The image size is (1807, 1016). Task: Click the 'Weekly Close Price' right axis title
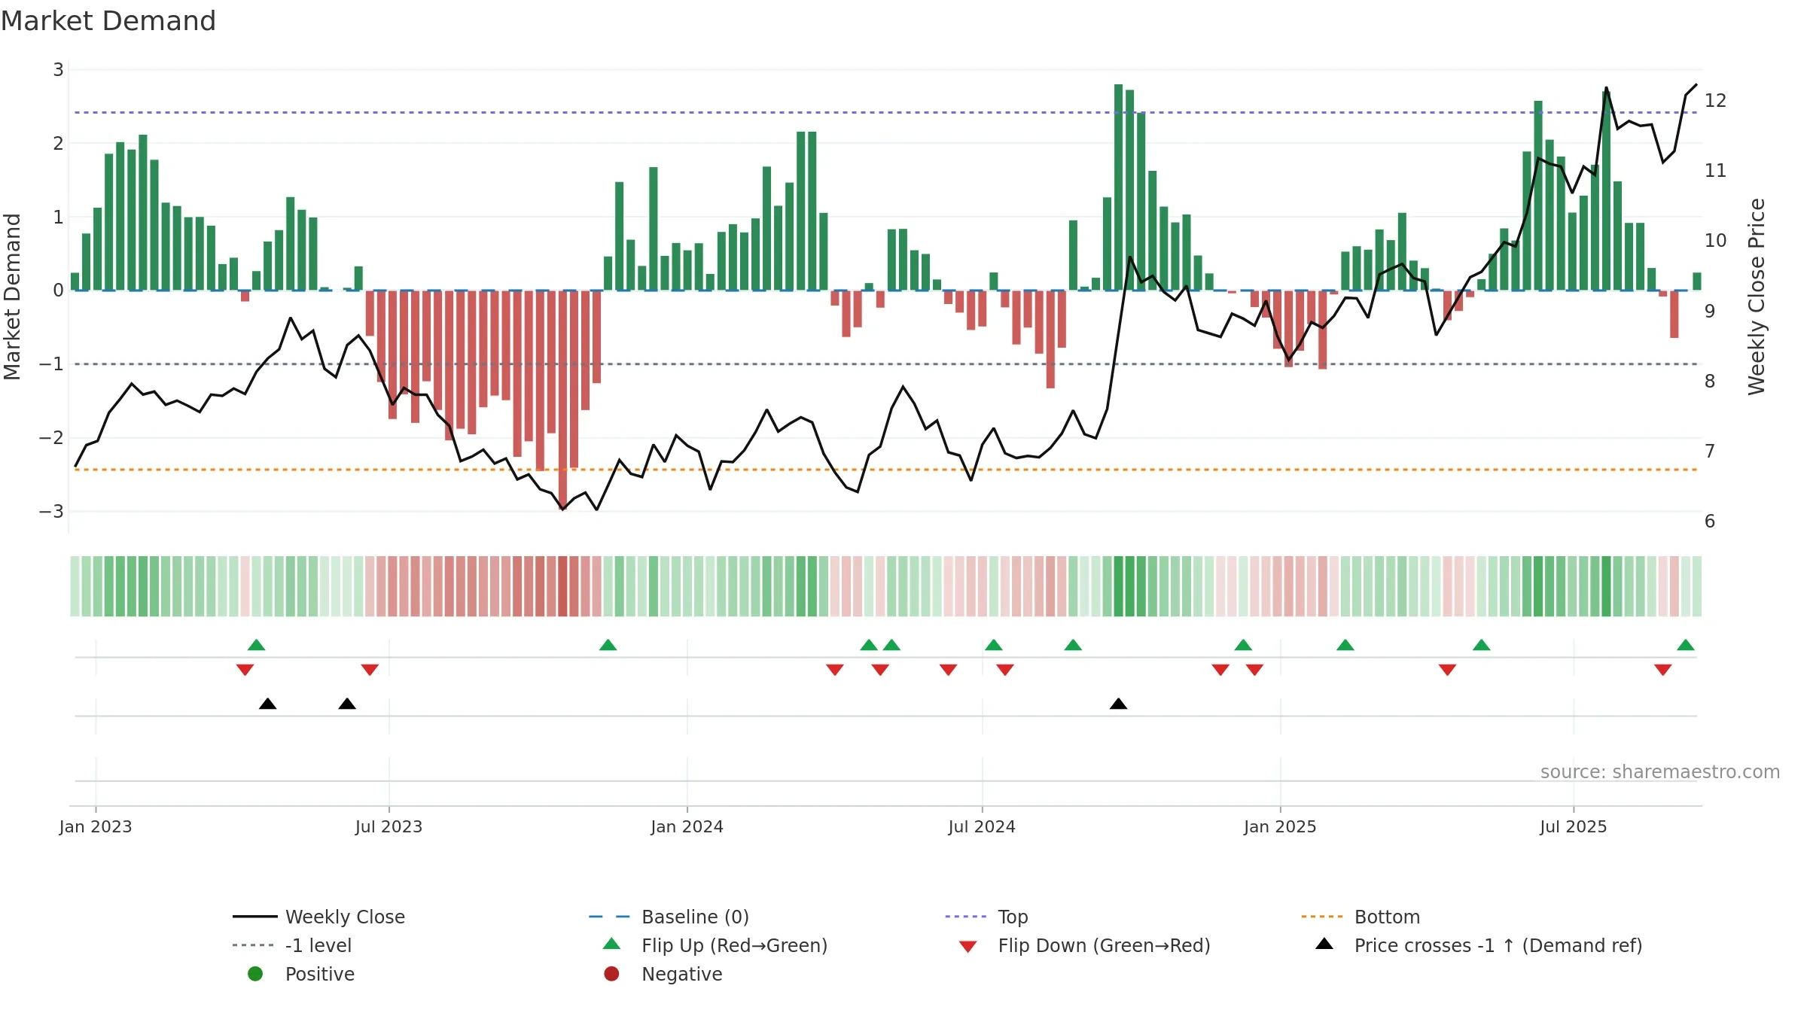click(1757, 297)
